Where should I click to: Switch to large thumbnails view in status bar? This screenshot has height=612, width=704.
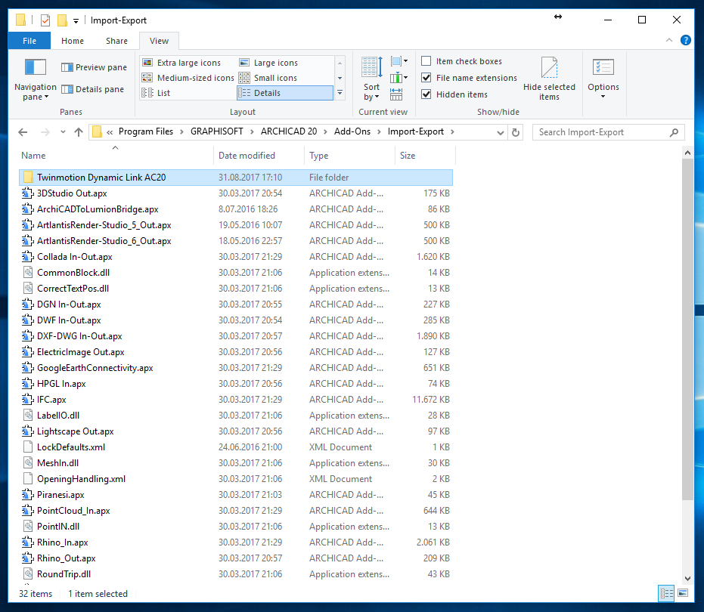click(683, 593)
